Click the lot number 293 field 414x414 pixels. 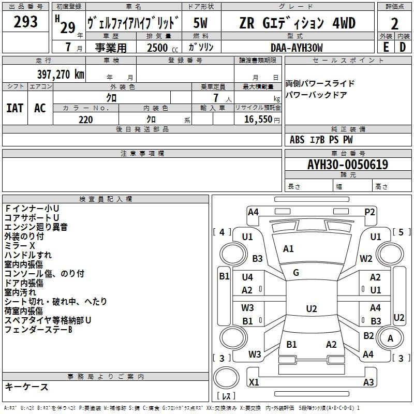25,22
